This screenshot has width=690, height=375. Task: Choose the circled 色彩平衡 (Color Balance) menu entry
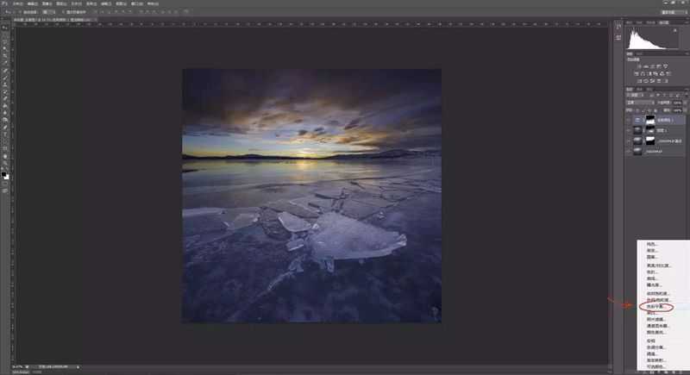pos(656,306)
